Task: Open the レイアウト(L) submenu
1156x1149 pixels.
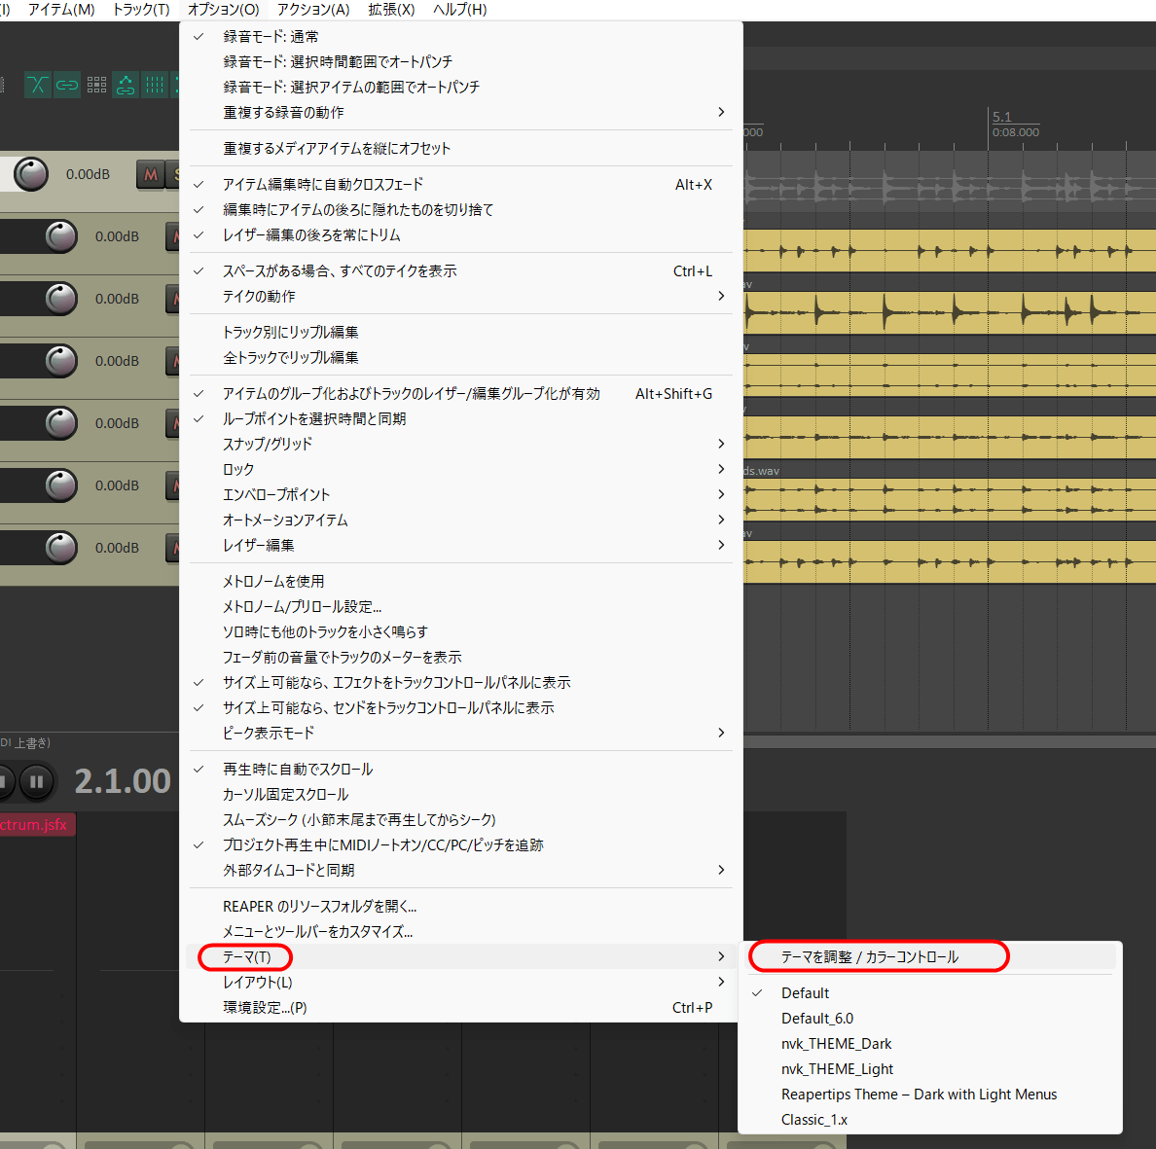Action: (x=258, y=982)
